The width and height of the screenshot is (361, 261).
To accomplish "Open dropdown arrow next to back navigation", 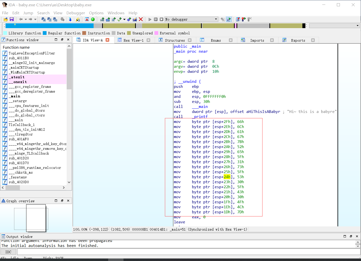I will point(26,19).
